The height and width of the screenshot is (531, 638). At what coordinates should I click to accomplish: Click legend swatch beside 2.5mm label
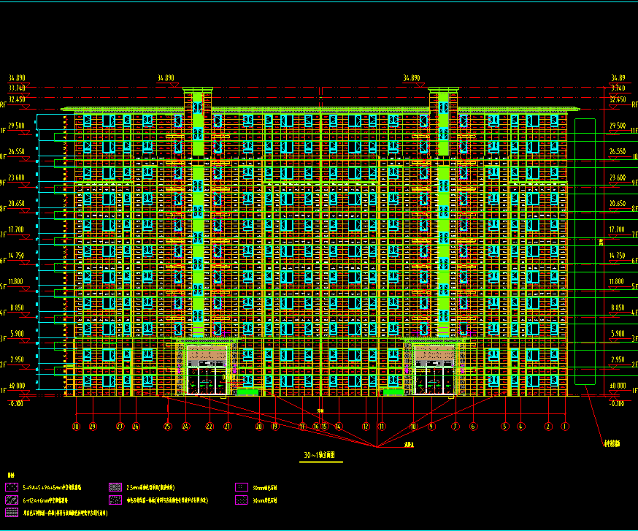115,486
